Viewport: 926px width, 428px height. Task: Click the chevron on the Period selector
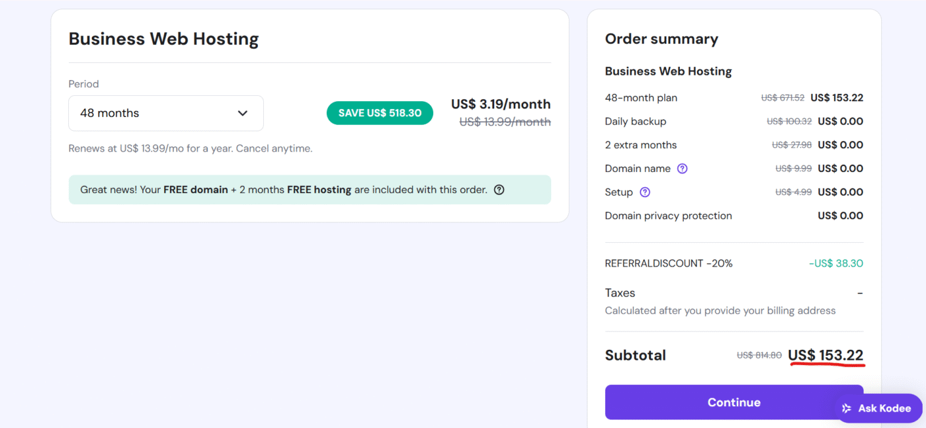click(243, 113)
